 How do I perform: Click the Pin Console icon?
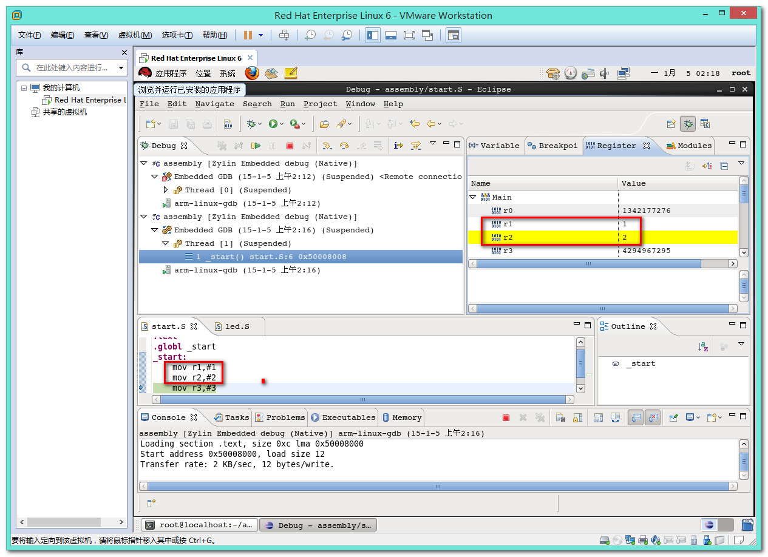point(673,417)
